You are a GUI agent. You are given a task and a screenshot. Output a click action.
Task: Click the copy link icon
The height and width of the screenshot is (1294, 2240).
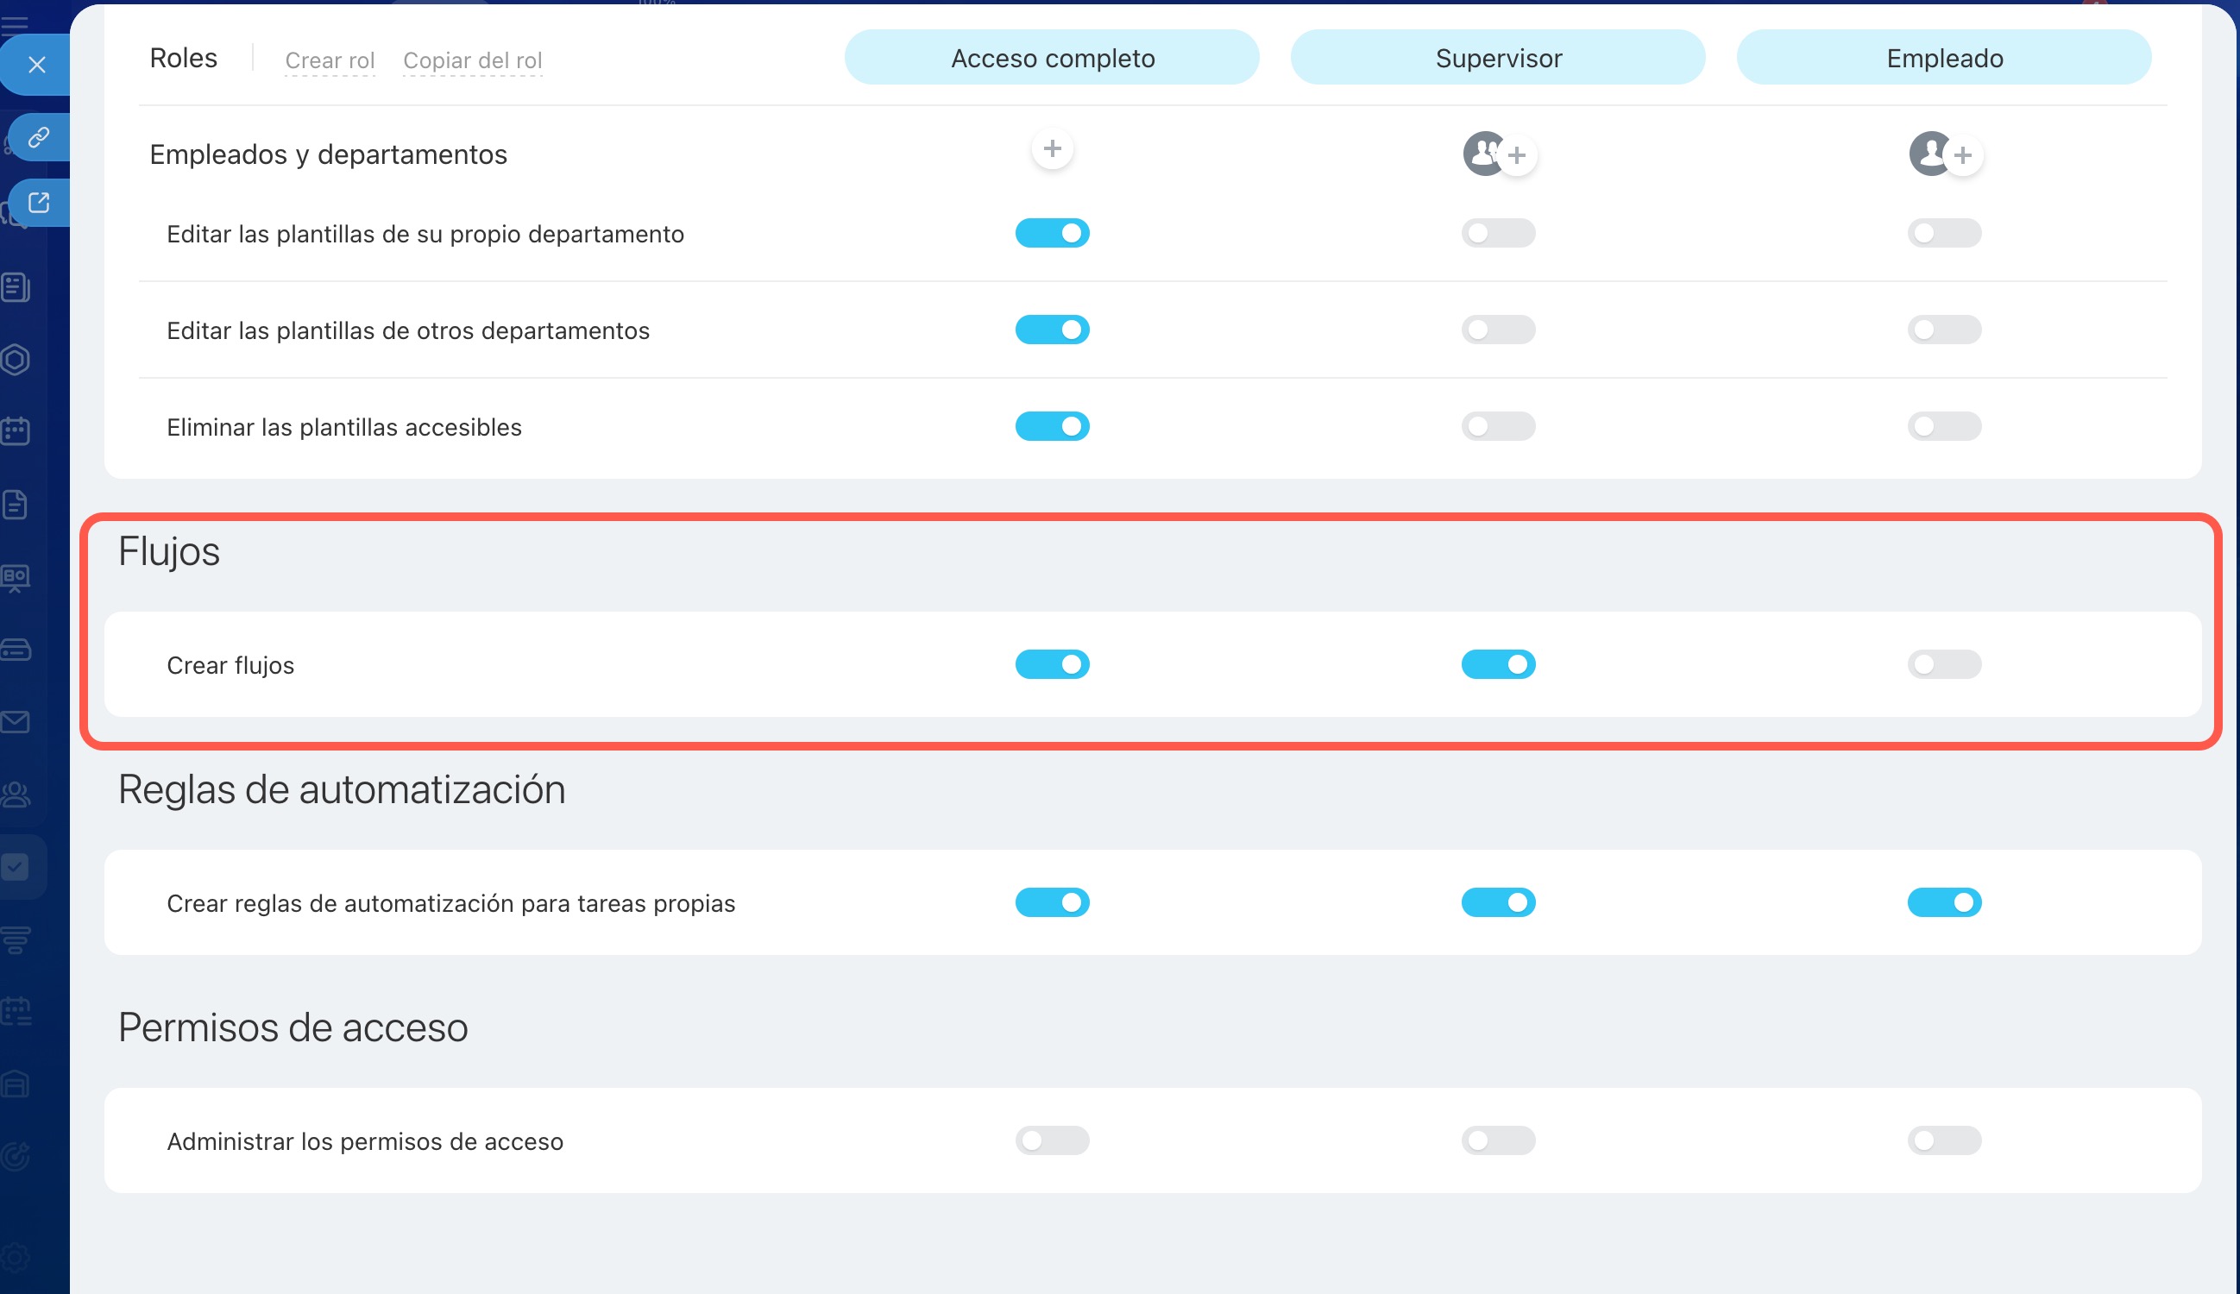(x=38, y=137)
